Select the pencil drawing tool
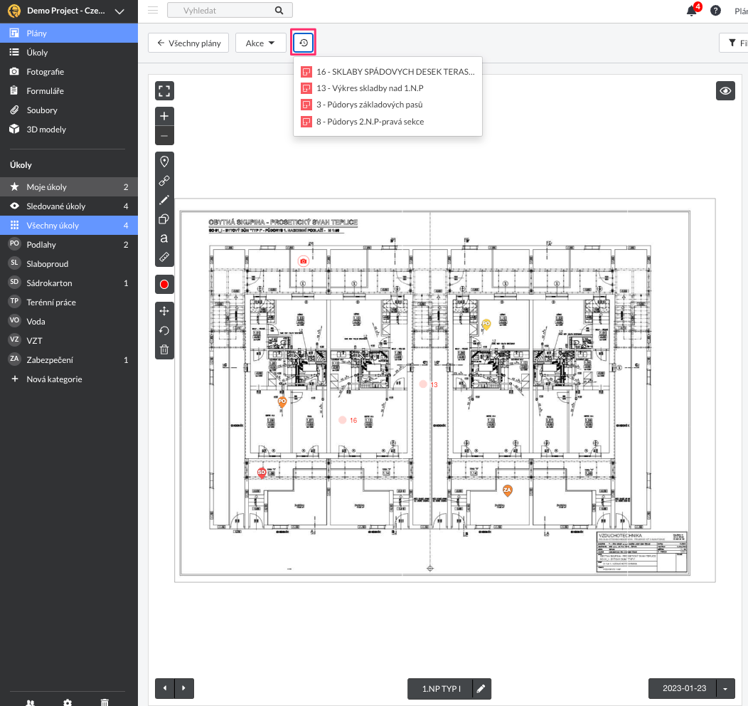This screenshot has width=748, height=706. [x=164, y=200]
